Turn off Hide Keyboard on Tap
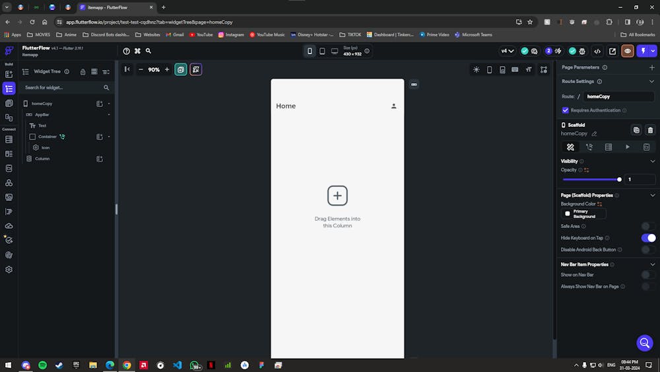 pyautogui.click(x=648, y=238)
